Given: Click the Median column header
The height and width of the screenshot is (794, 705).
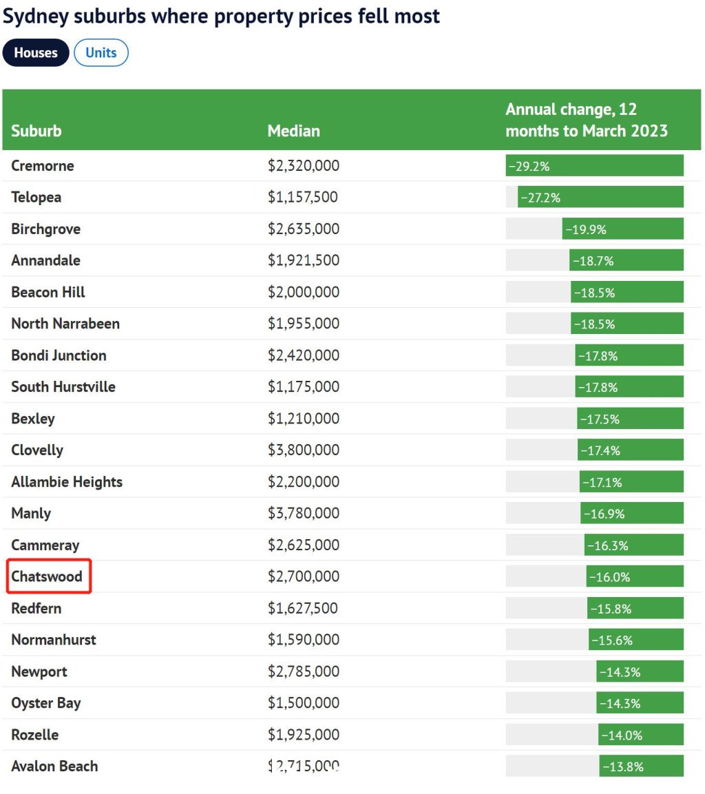Looking at the screenshot, I should point(293,131).
